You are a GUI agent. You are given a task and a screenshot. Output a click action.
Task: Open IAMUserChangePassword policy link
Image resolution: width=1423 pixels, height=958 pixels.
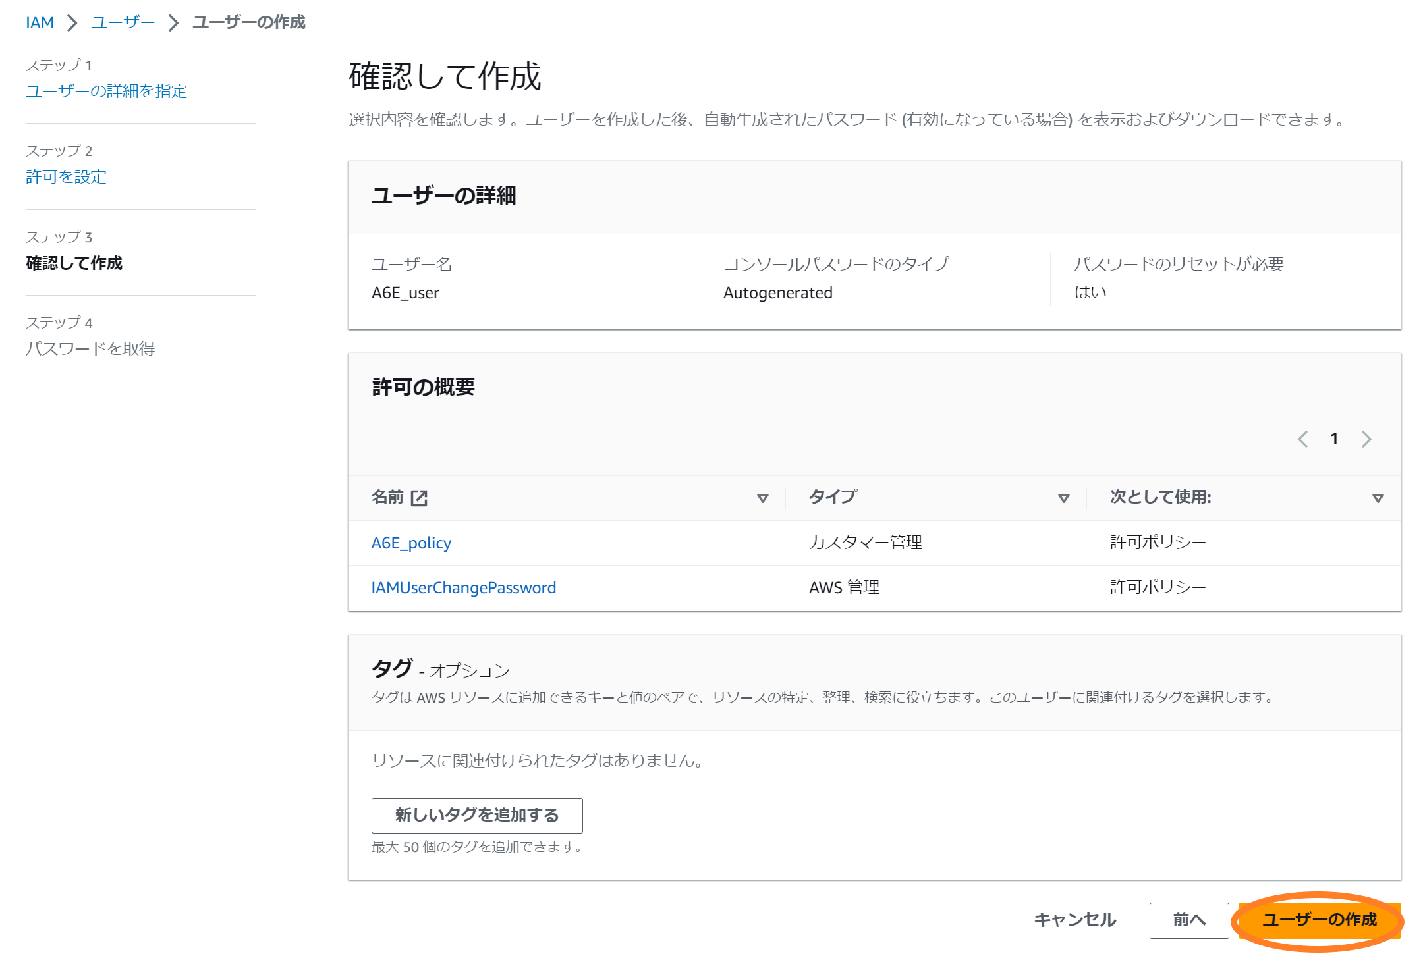tap(463, 588)
